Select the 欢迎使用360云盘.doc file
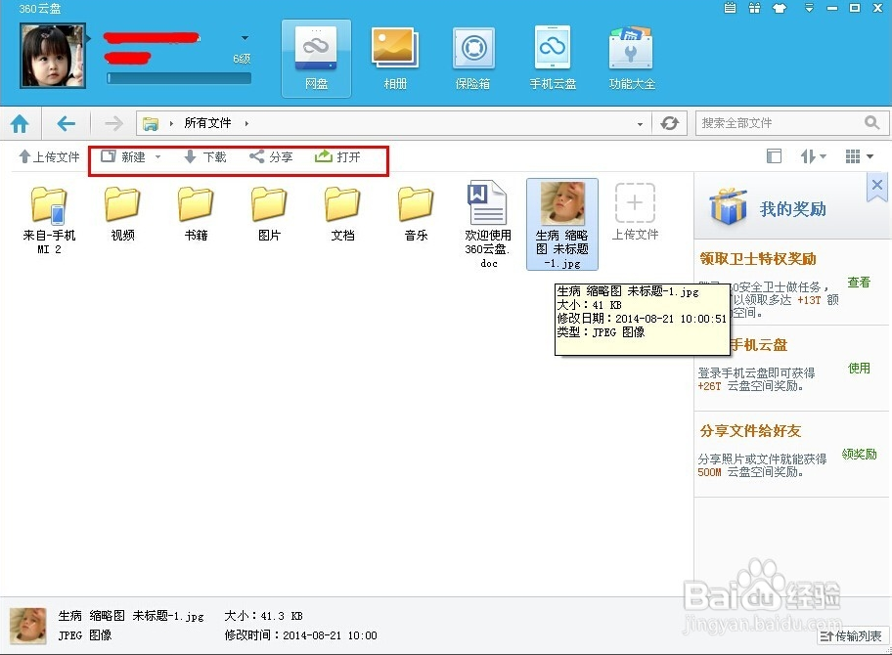The image size is (892, 655). click(488, 225)
